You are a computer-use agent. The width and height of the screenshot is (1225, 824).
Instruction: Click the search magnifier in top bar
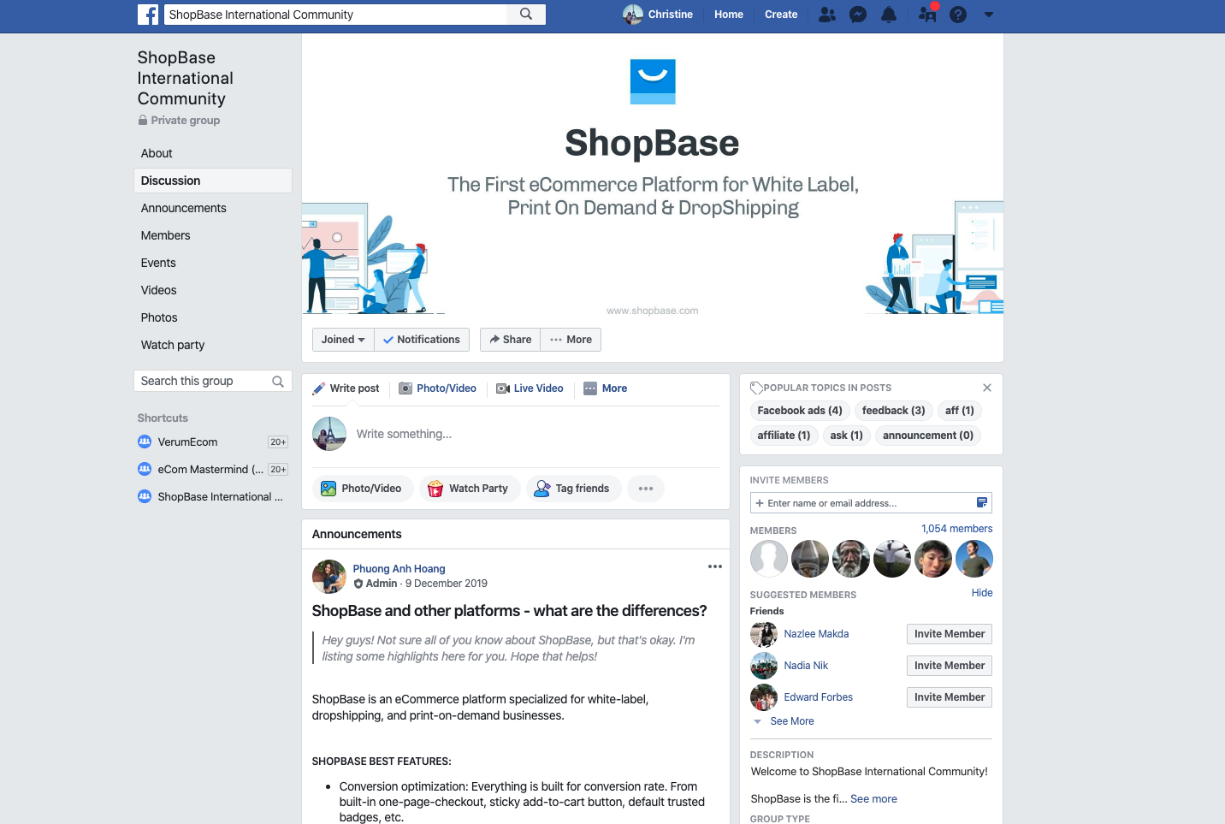[526, 15]
